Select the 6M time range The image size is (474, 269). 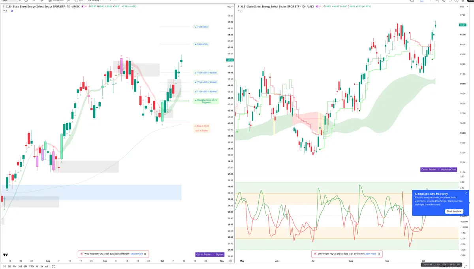[x=25, y=267]
